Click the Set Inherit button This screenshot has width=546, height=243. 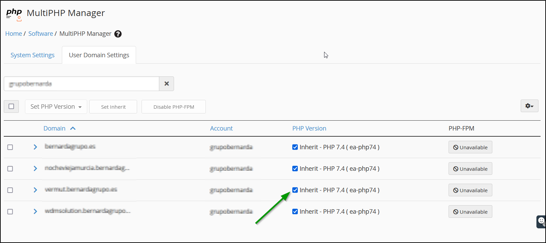coord(113,107)
